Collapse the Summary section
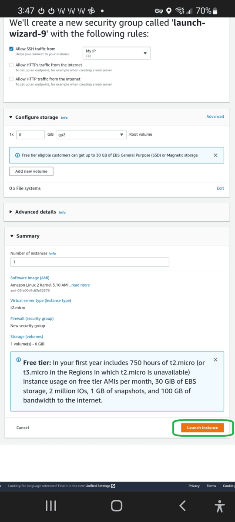Viewport: 235px width, 522px height. 25,236
